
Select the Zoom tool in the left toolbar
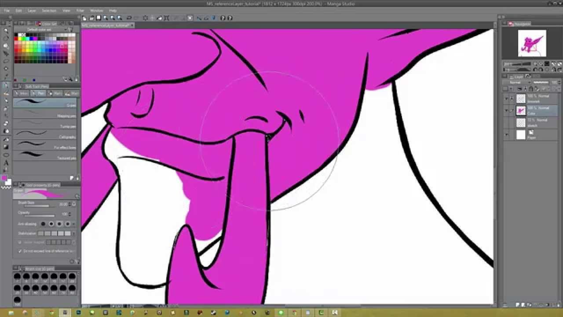tap(6, 30)
